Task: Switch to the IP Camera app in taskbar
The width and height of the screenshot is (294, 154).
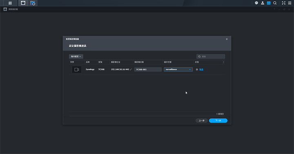Action: pos(23,3)
